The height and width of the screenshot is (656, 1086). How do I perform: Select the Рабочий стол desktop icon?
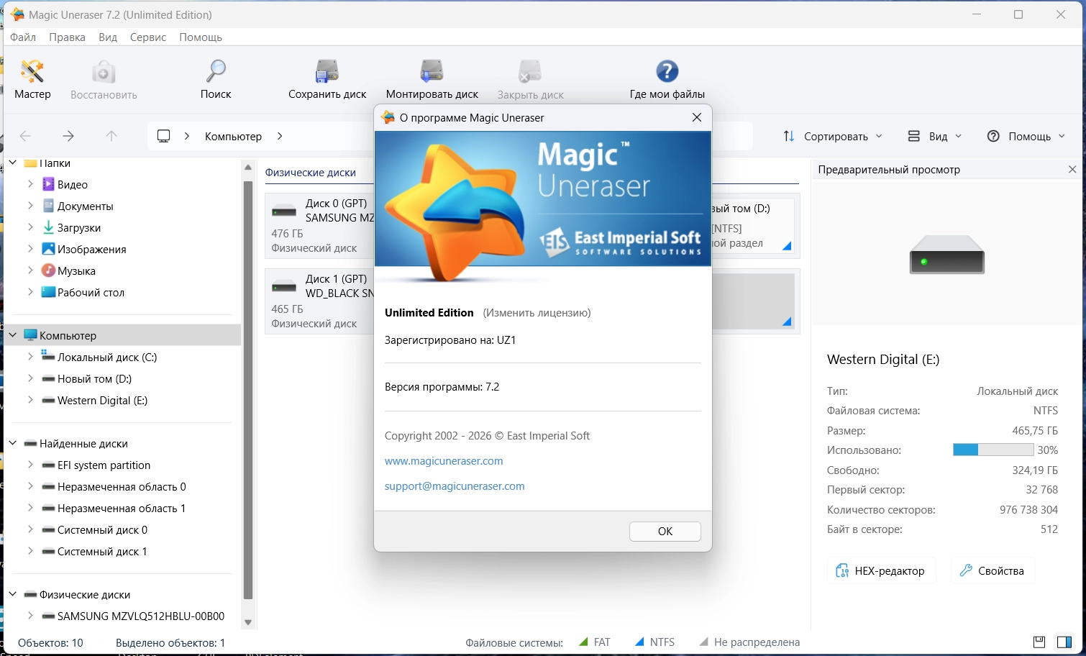click(48, 293)
